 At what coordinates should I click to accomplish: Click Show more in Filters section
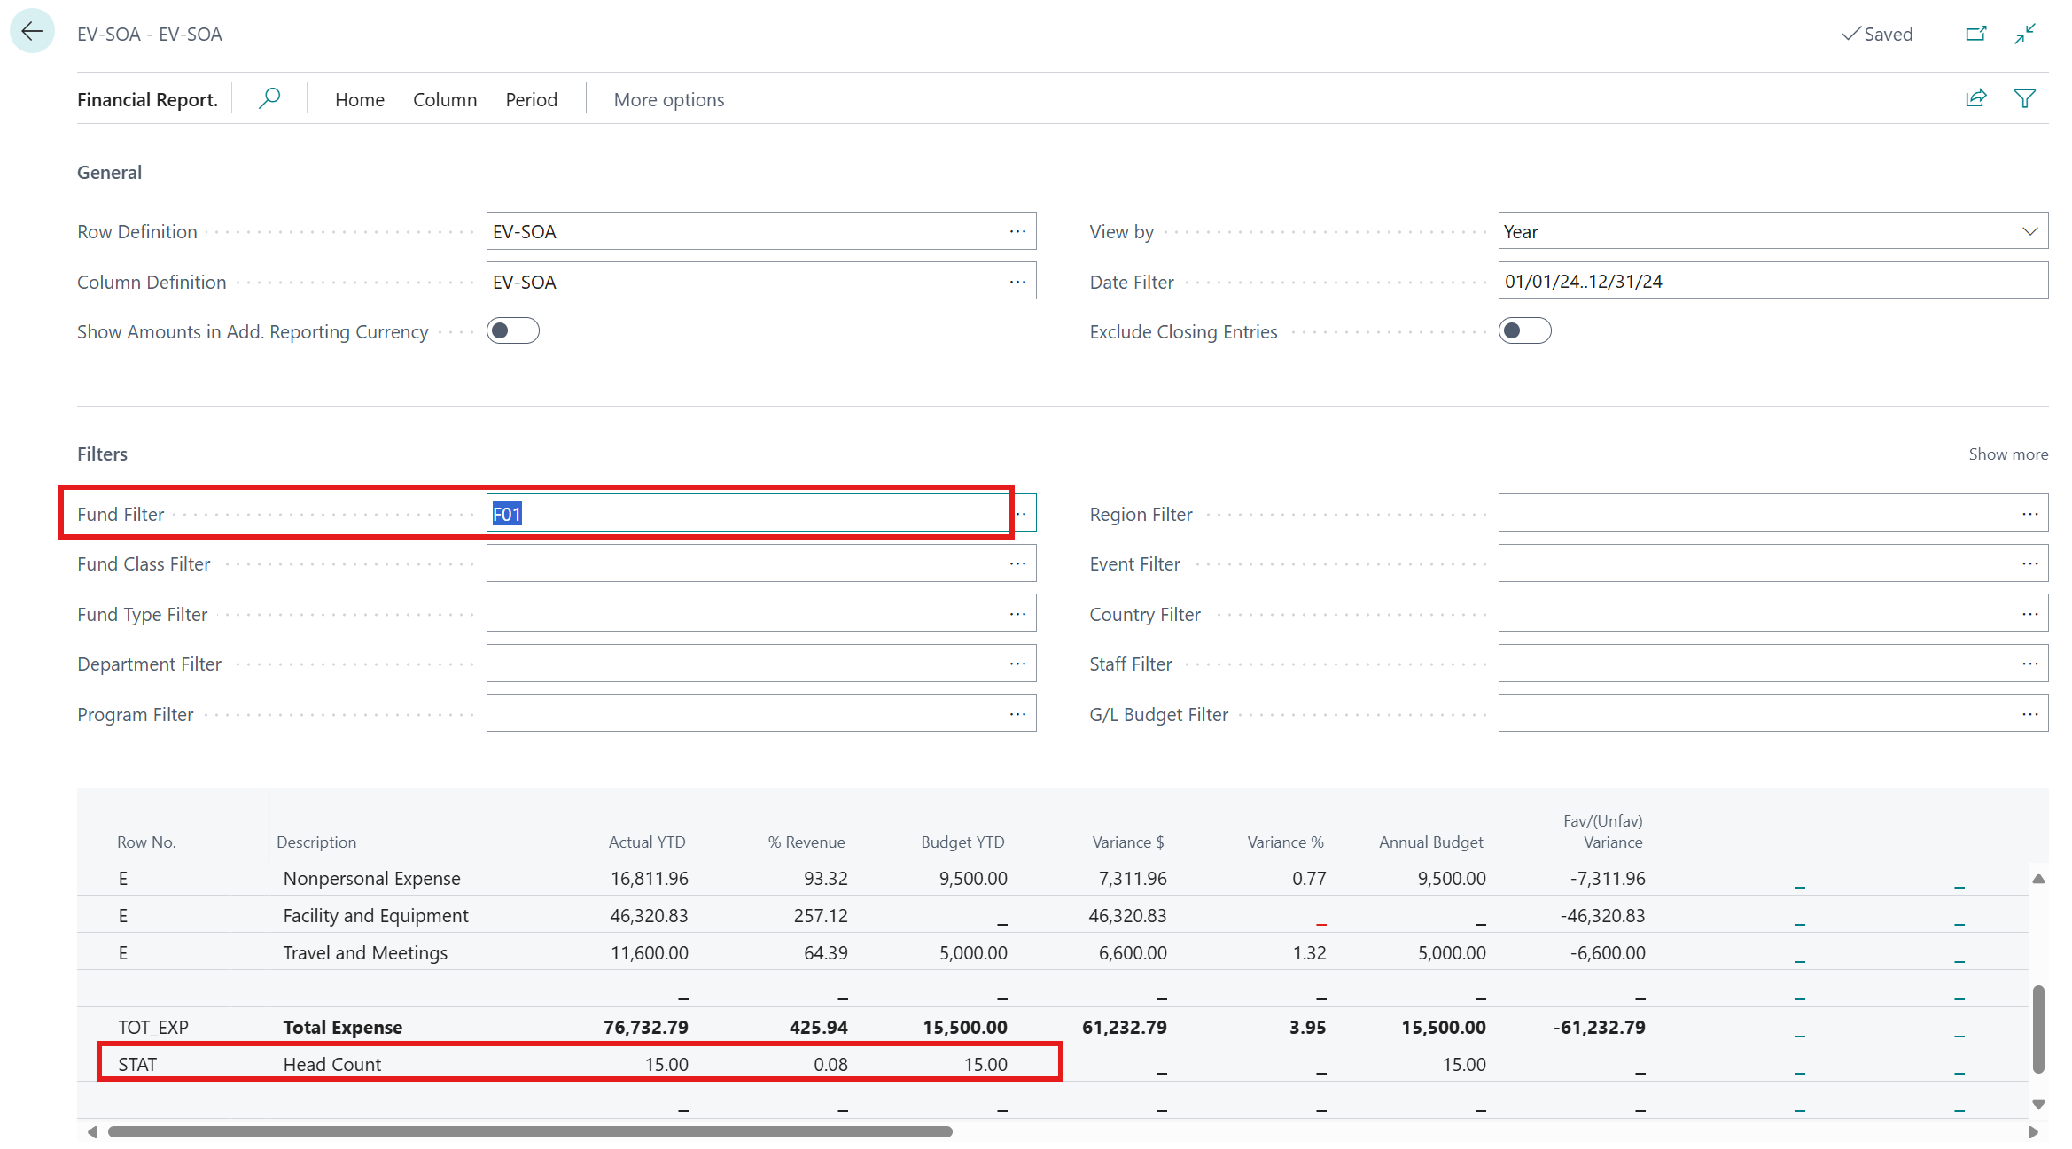coord(2007,454)
